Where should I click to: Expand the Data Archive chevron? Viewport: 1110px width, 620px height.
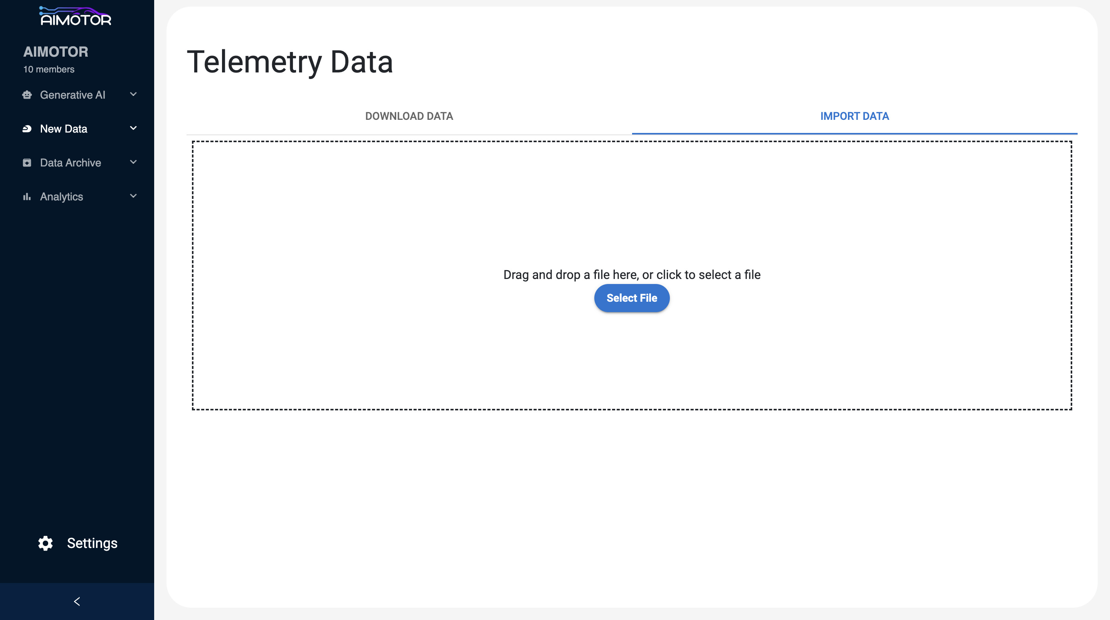(133, 163)
